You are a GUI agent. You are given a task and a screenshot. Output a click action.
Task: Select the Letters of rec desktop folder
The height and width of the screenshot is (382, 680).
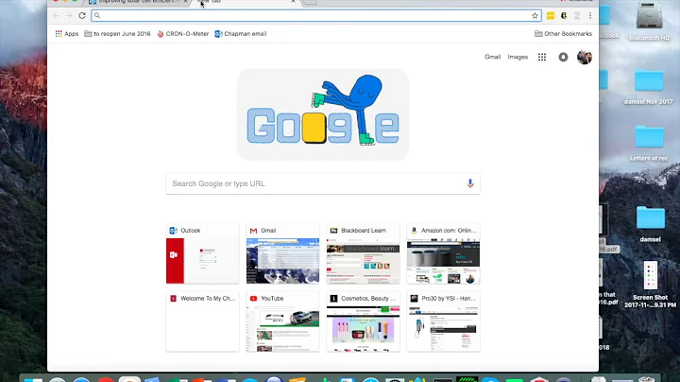click(x=649, y=144)
